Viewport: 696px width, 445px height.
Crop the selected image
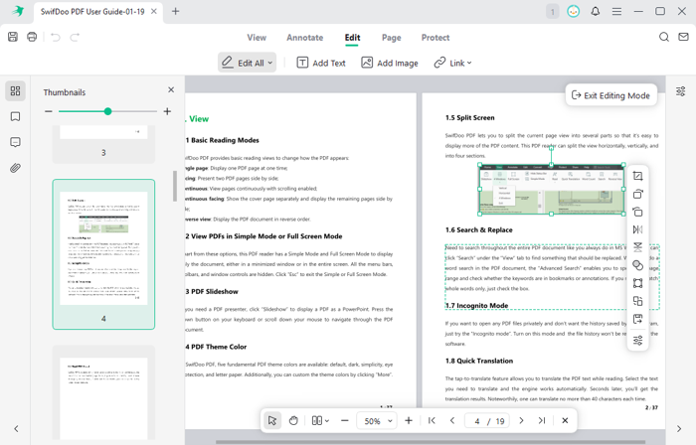point(638,176)
